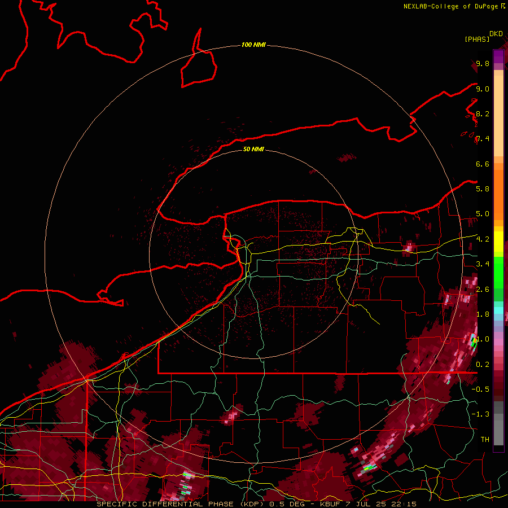Select the 50 NMI range ring label
The height and width of the screenshot is (508, 508).
(253, 149)
